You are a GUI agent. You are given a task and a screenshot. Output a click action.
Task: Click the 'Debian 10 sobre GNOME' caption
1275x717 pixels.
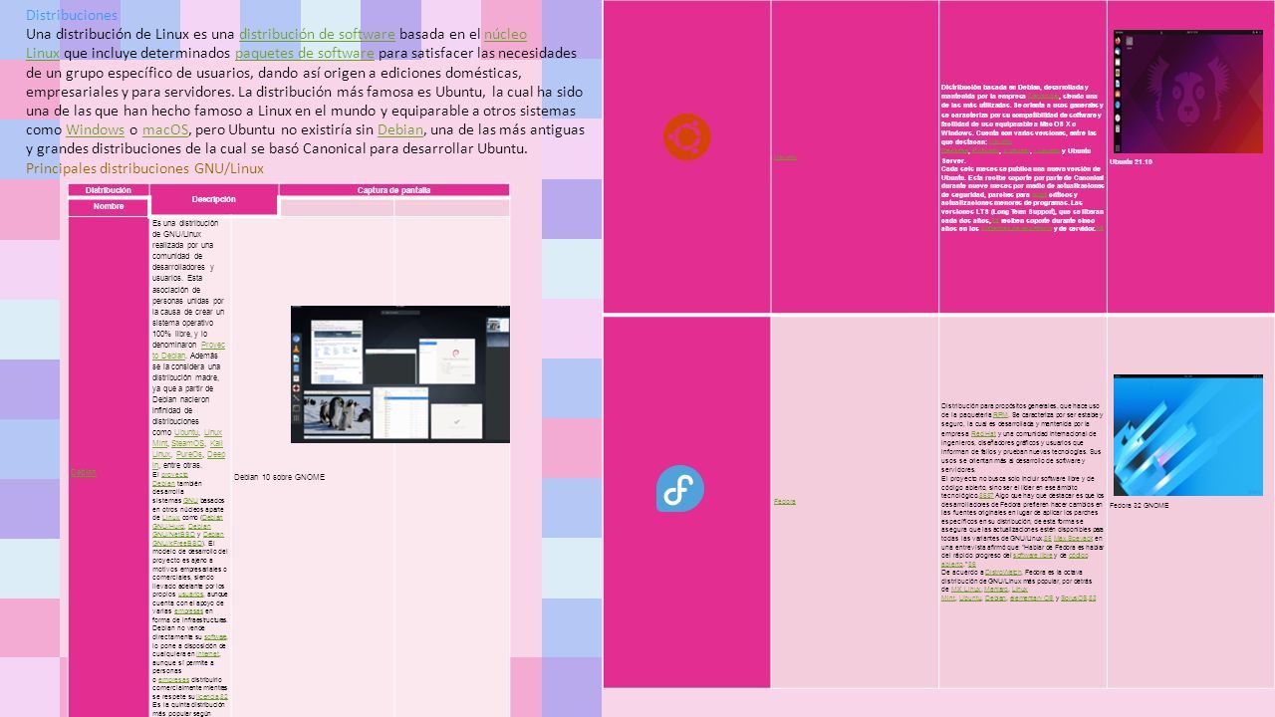pyautogui.click(x=279, y=477)
